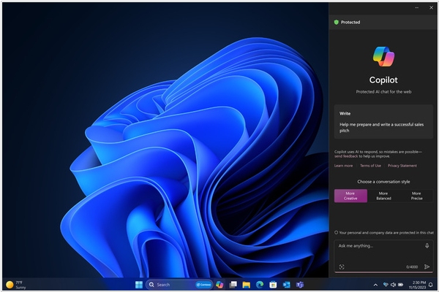Click the battery icon in system tray
Viewport: 439px width, 292px height.
[x=401, y=285]
